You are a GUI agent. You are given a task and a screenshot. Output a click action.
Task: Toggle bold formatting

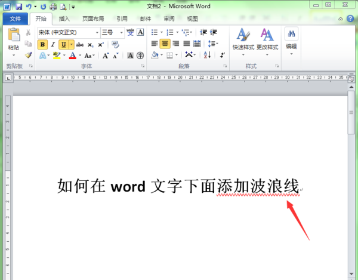pos(43,45)
